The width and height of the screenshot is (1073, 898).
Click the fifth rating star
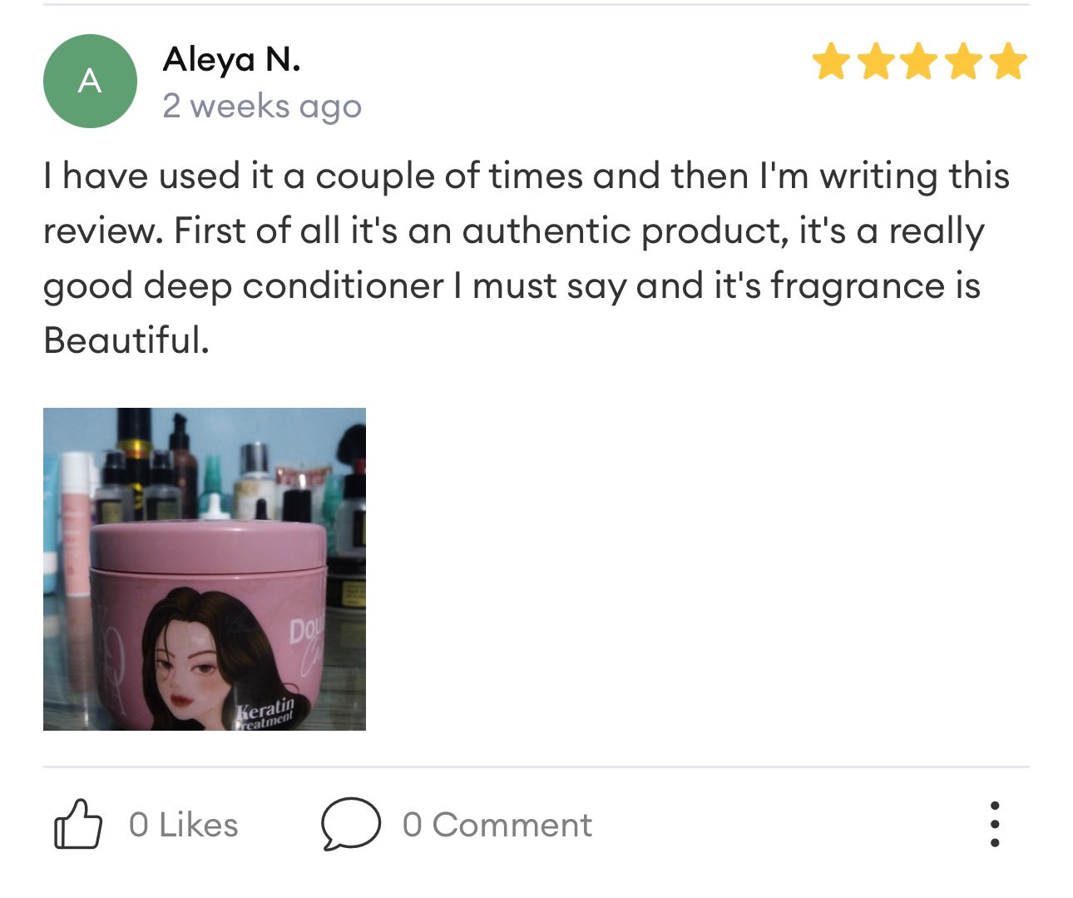1009,62
